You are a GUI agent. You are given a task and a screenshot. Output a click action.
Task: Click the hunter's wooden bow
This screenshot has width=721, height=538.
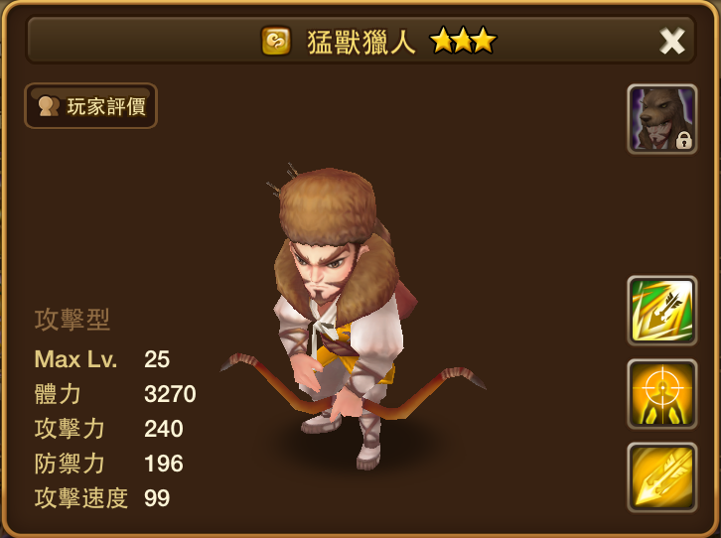pyautogui.click(x=353, y=388)
